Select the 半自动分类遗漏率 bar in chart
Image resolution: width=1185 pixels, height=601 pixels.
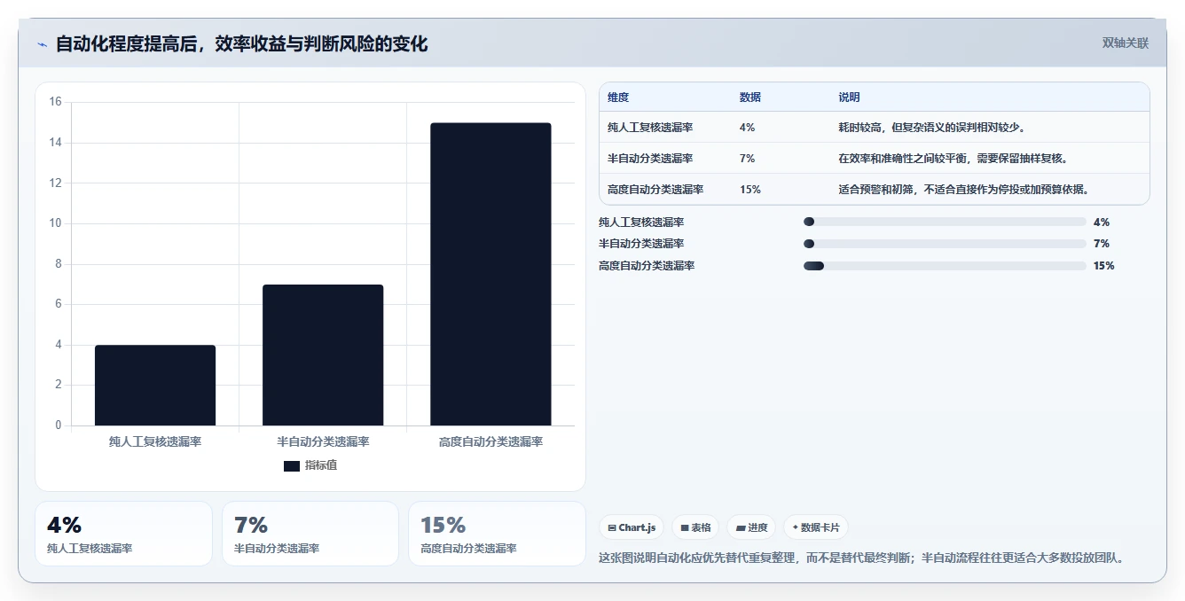point(323,355)
